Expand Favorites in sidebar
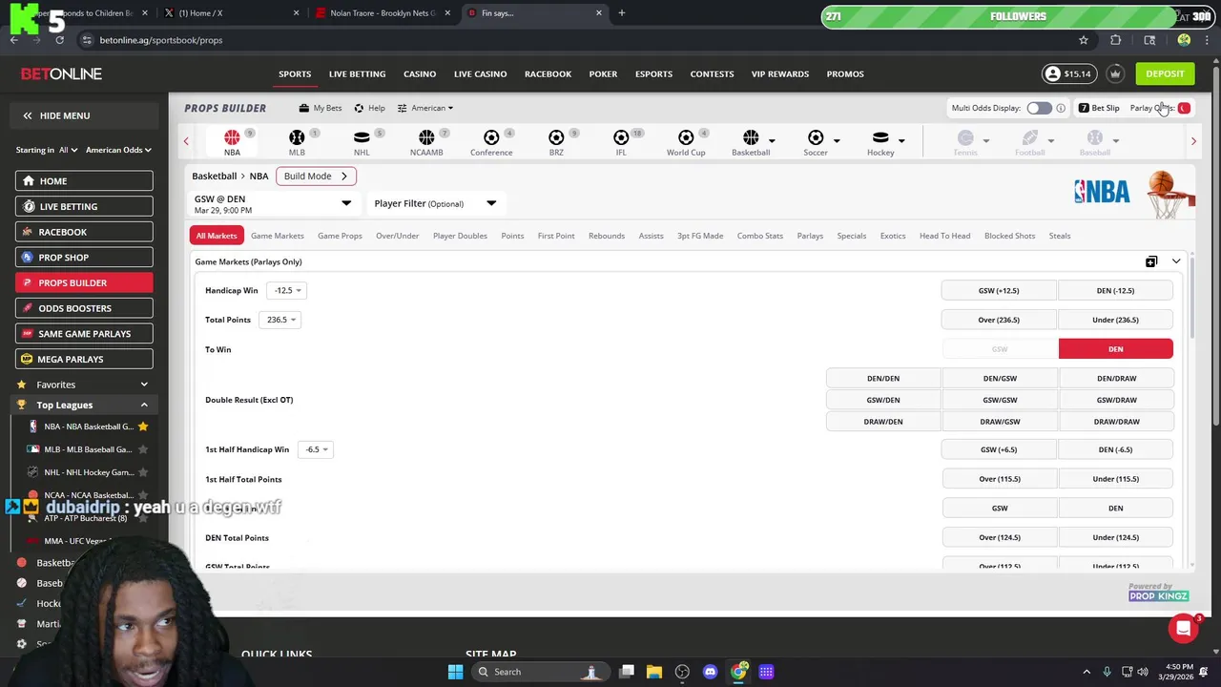1221x687 pixels. pos(144,385)
